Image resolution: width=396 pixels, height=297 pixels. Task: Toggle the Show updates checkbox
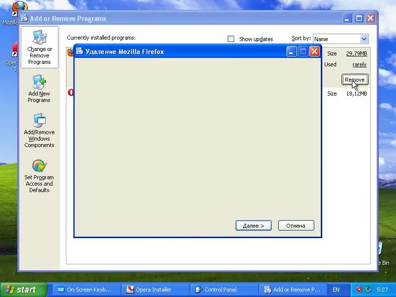231,39
